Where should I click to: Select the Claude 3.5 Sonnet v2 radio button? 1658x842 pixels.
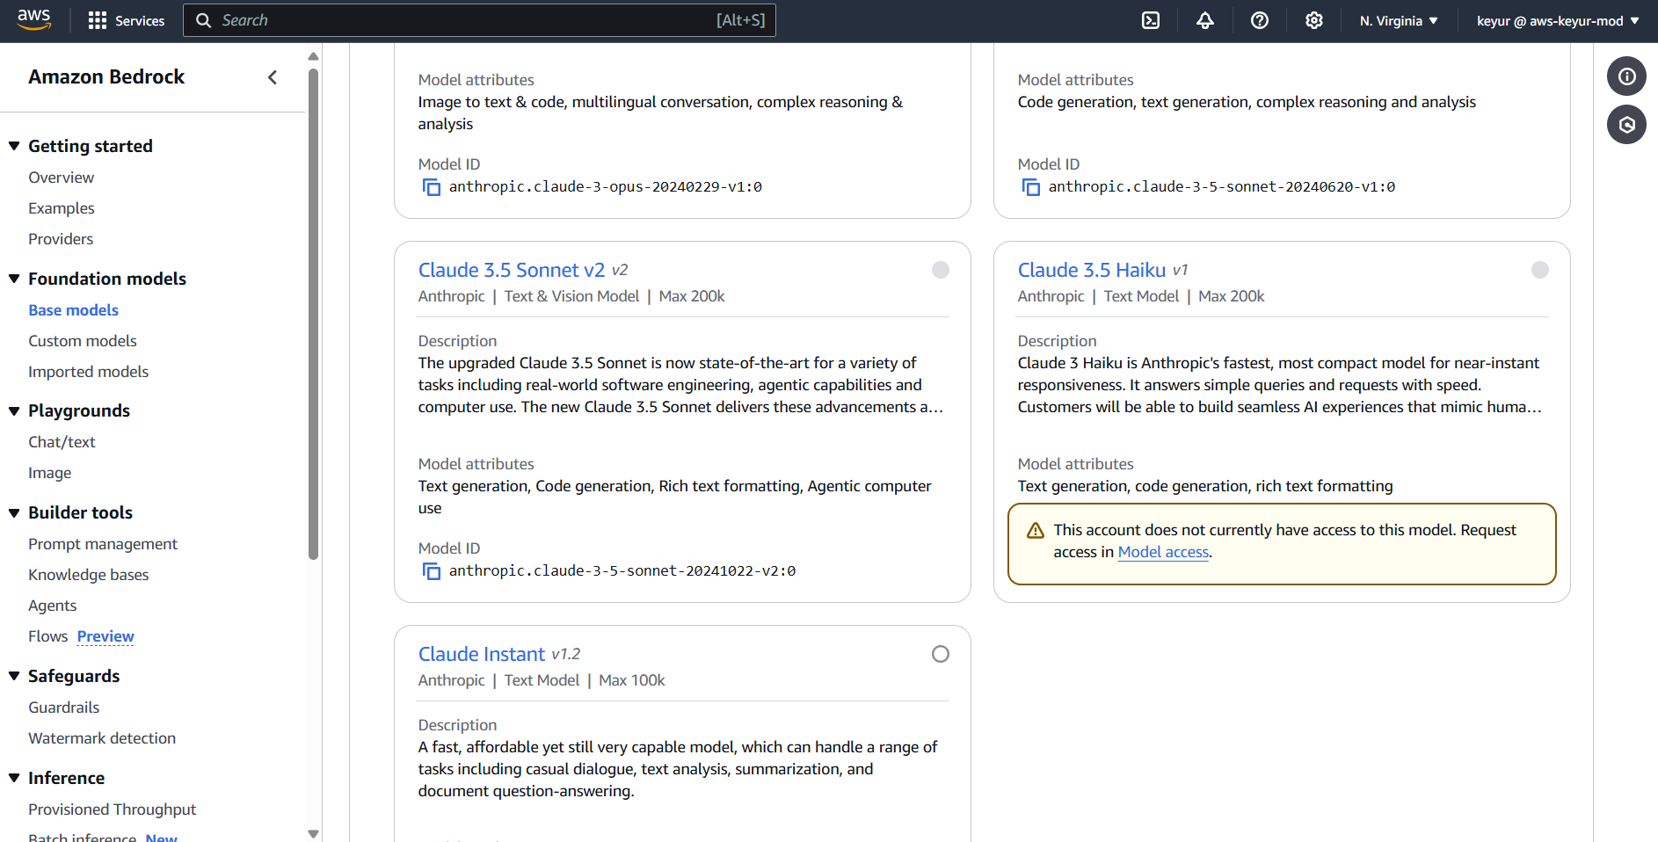click(x=941, y=270)
